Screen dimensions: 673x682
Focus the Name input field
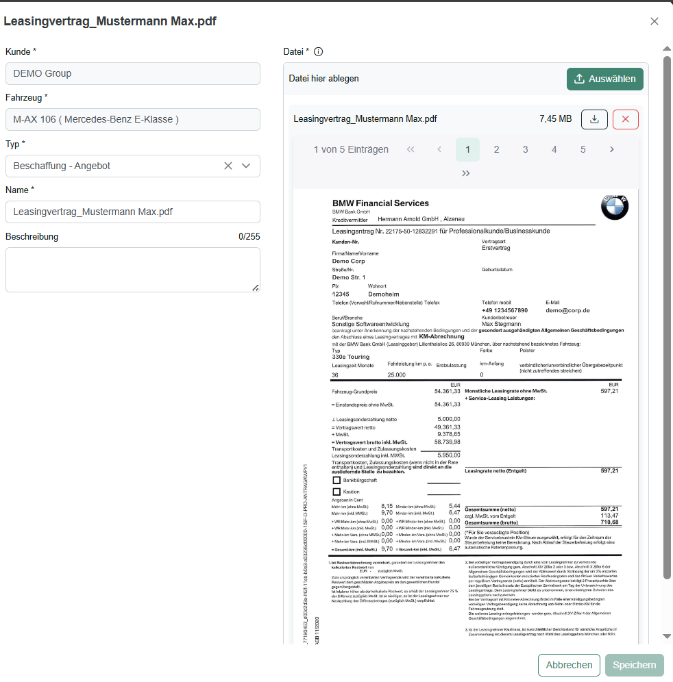(x=133, y=212)
